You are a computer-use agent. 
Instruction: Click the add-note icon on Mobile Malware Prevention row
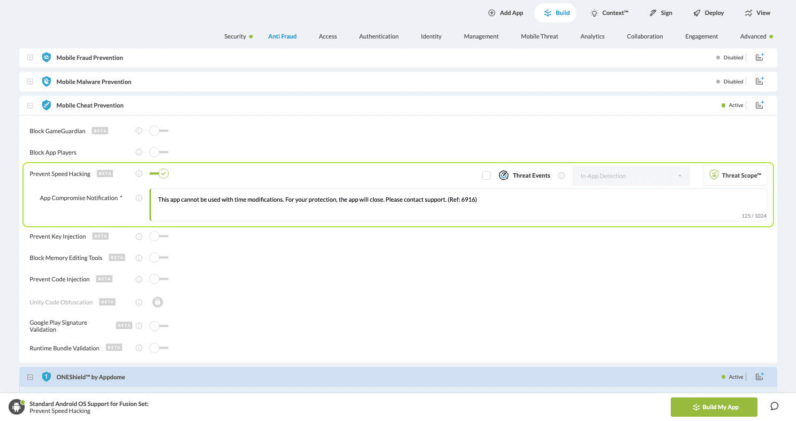pos(760,81)
